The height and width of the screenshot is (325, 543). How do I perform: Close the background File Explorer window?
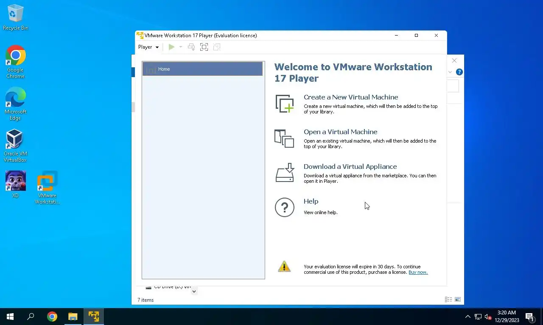(x=454, y=61)
